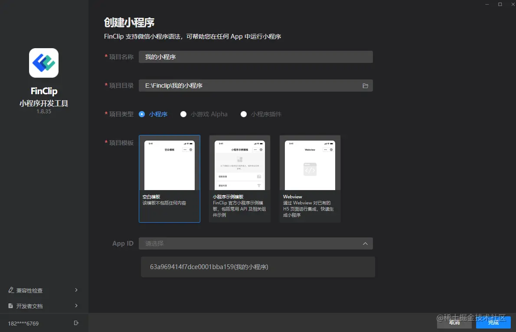Select the Webview template card
Screen dimensions: 516x332
(x=310, y=179)
